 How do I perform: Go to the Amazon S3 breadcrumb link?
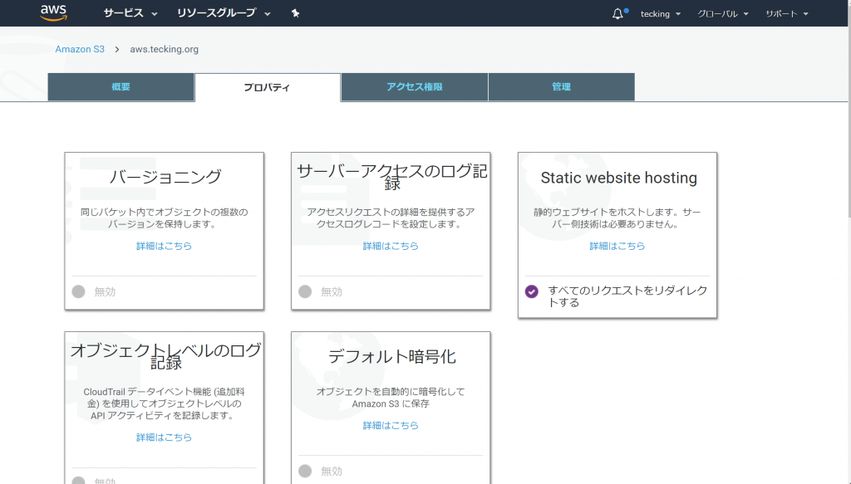tap(80, 49)
